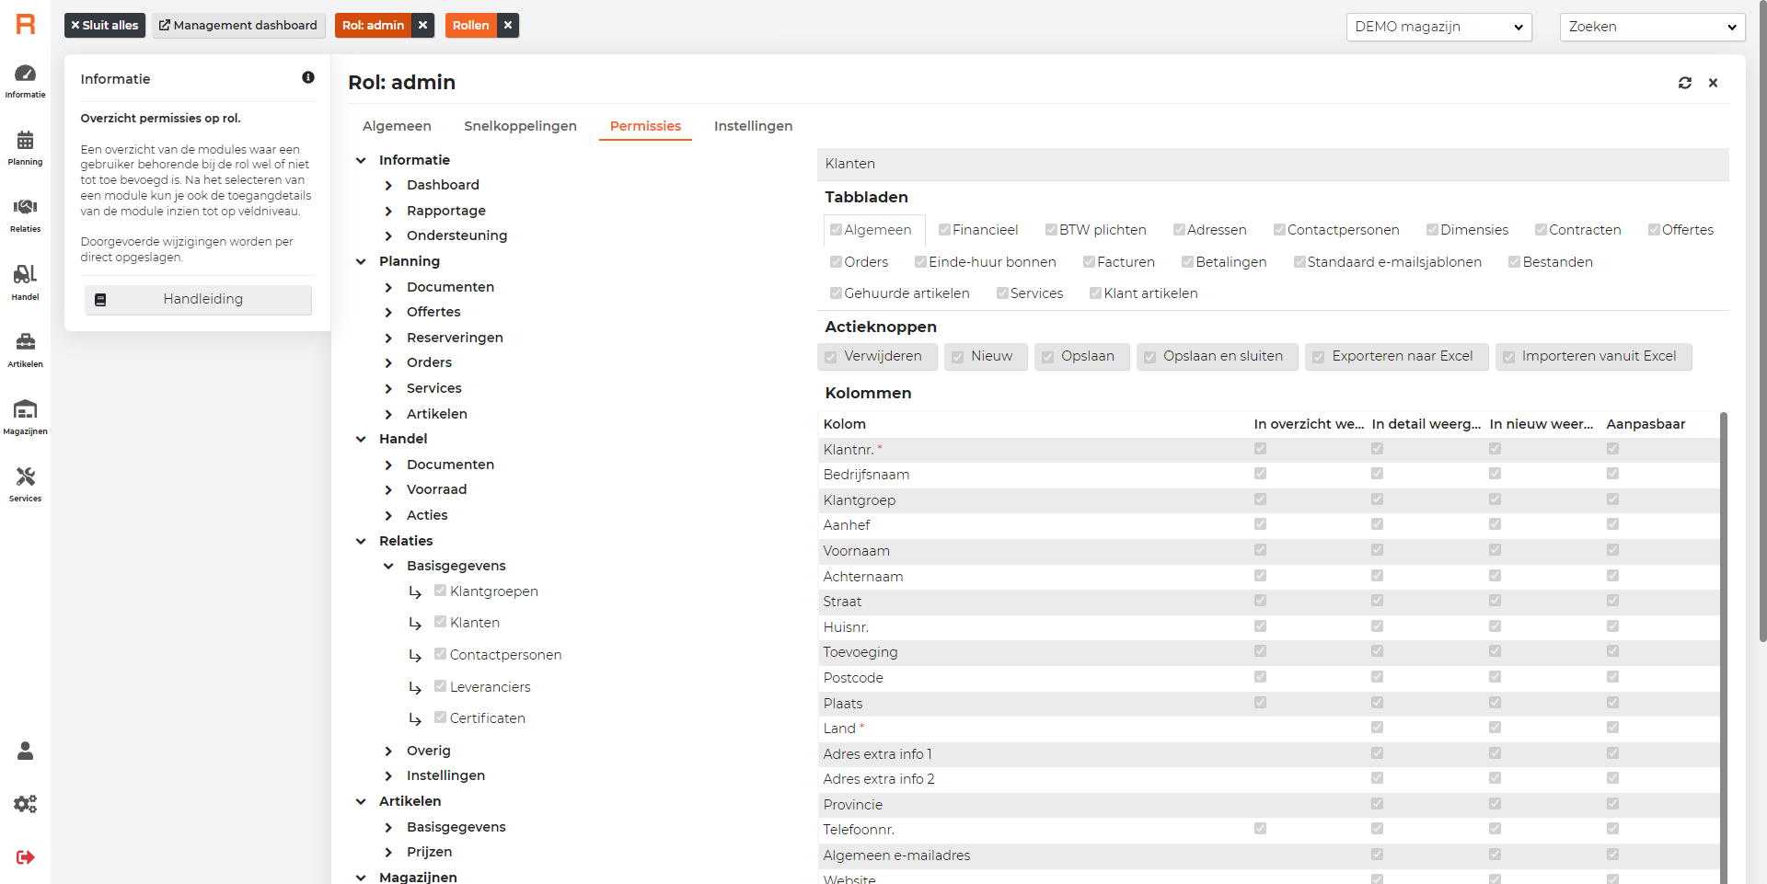Toggle the Leveranciers tree checkbox
Viewport: 1767px width, 884px height.
(440, 686)
